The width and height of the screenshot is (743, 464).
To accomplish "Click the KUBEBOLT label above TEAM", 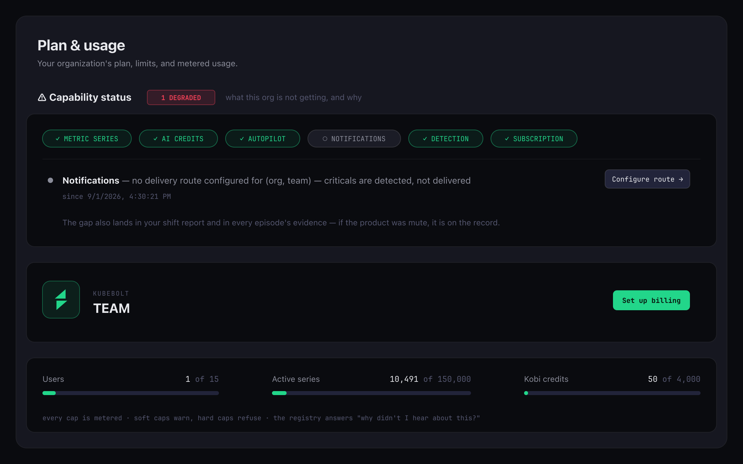I will pyautogui.click(x=111, y=294).
